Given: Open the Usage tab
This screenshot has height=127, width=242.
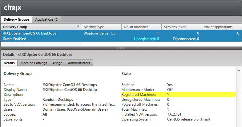Looking at the screenshot, I should [58, 63].
